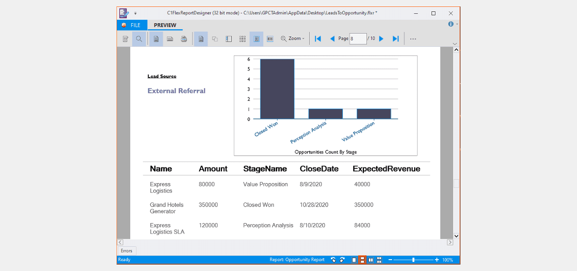Expand the quick access toolbar arrow in title bar
The height and width of the screenshot is (271, 577).
[136, 13]
